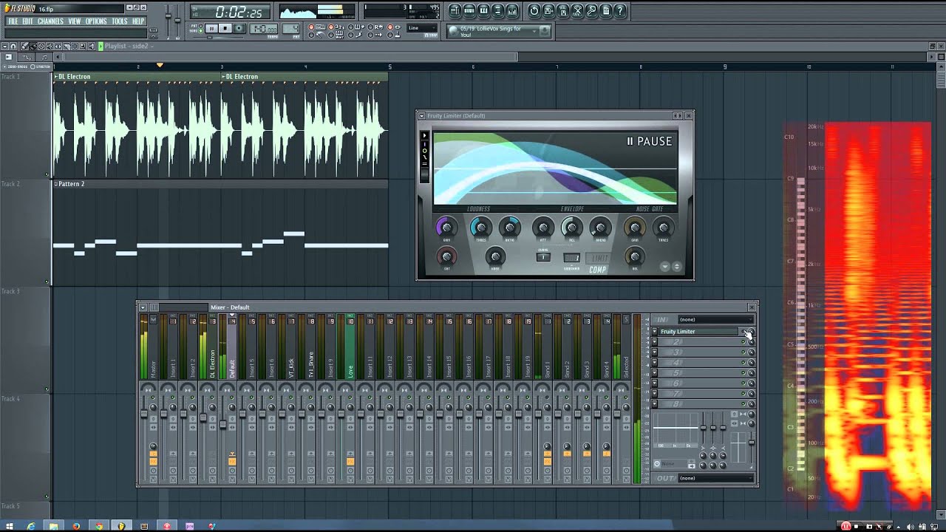
Task: Open the playlist options menu arrow
Action: 4,46
